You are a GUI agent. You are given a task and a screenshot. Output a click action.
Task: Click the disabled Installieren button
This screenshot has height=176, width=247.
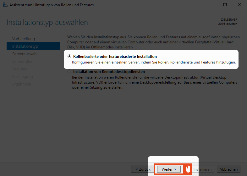202,169
